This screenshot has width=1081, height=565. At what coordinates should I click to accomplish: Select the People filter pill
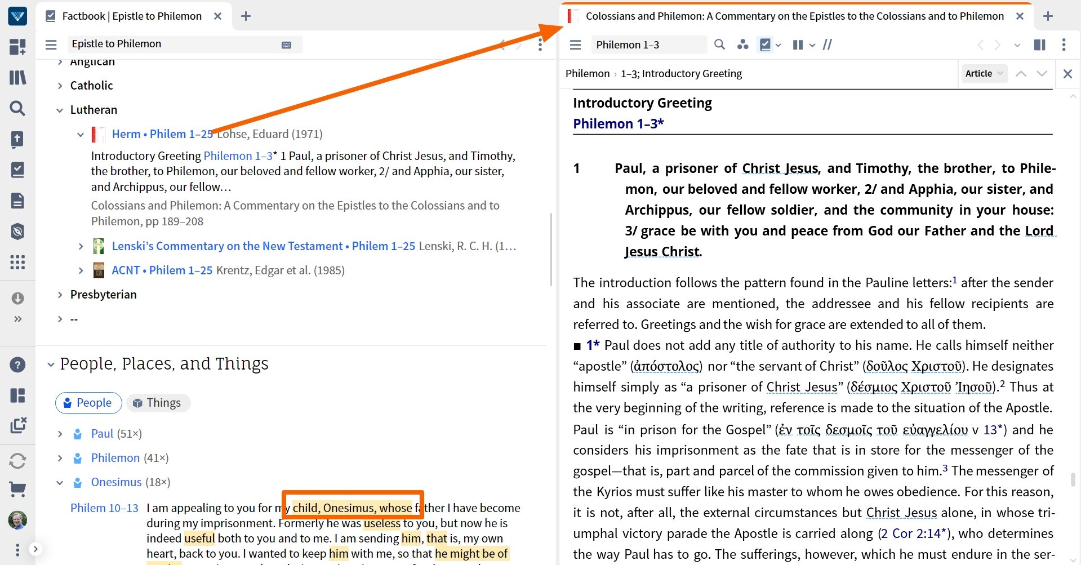88,403
